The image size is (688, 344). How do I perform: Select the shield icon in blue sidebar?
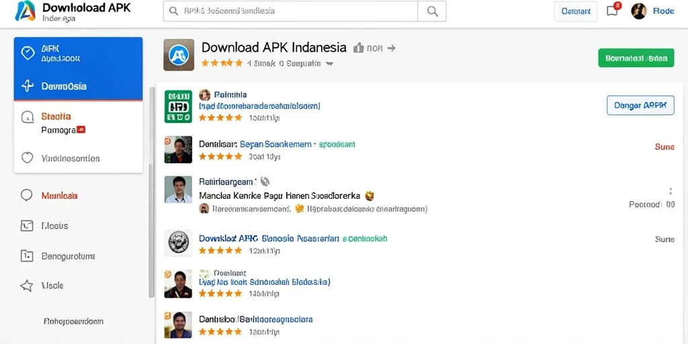(28, 53)
